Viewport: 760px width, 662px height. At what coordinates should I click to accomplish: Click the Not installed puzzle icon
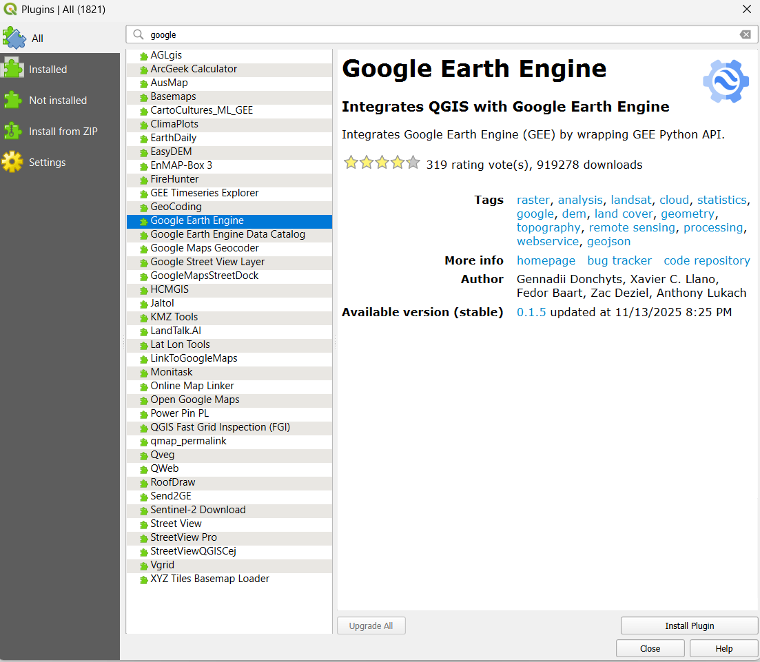[x=12, y=100]
